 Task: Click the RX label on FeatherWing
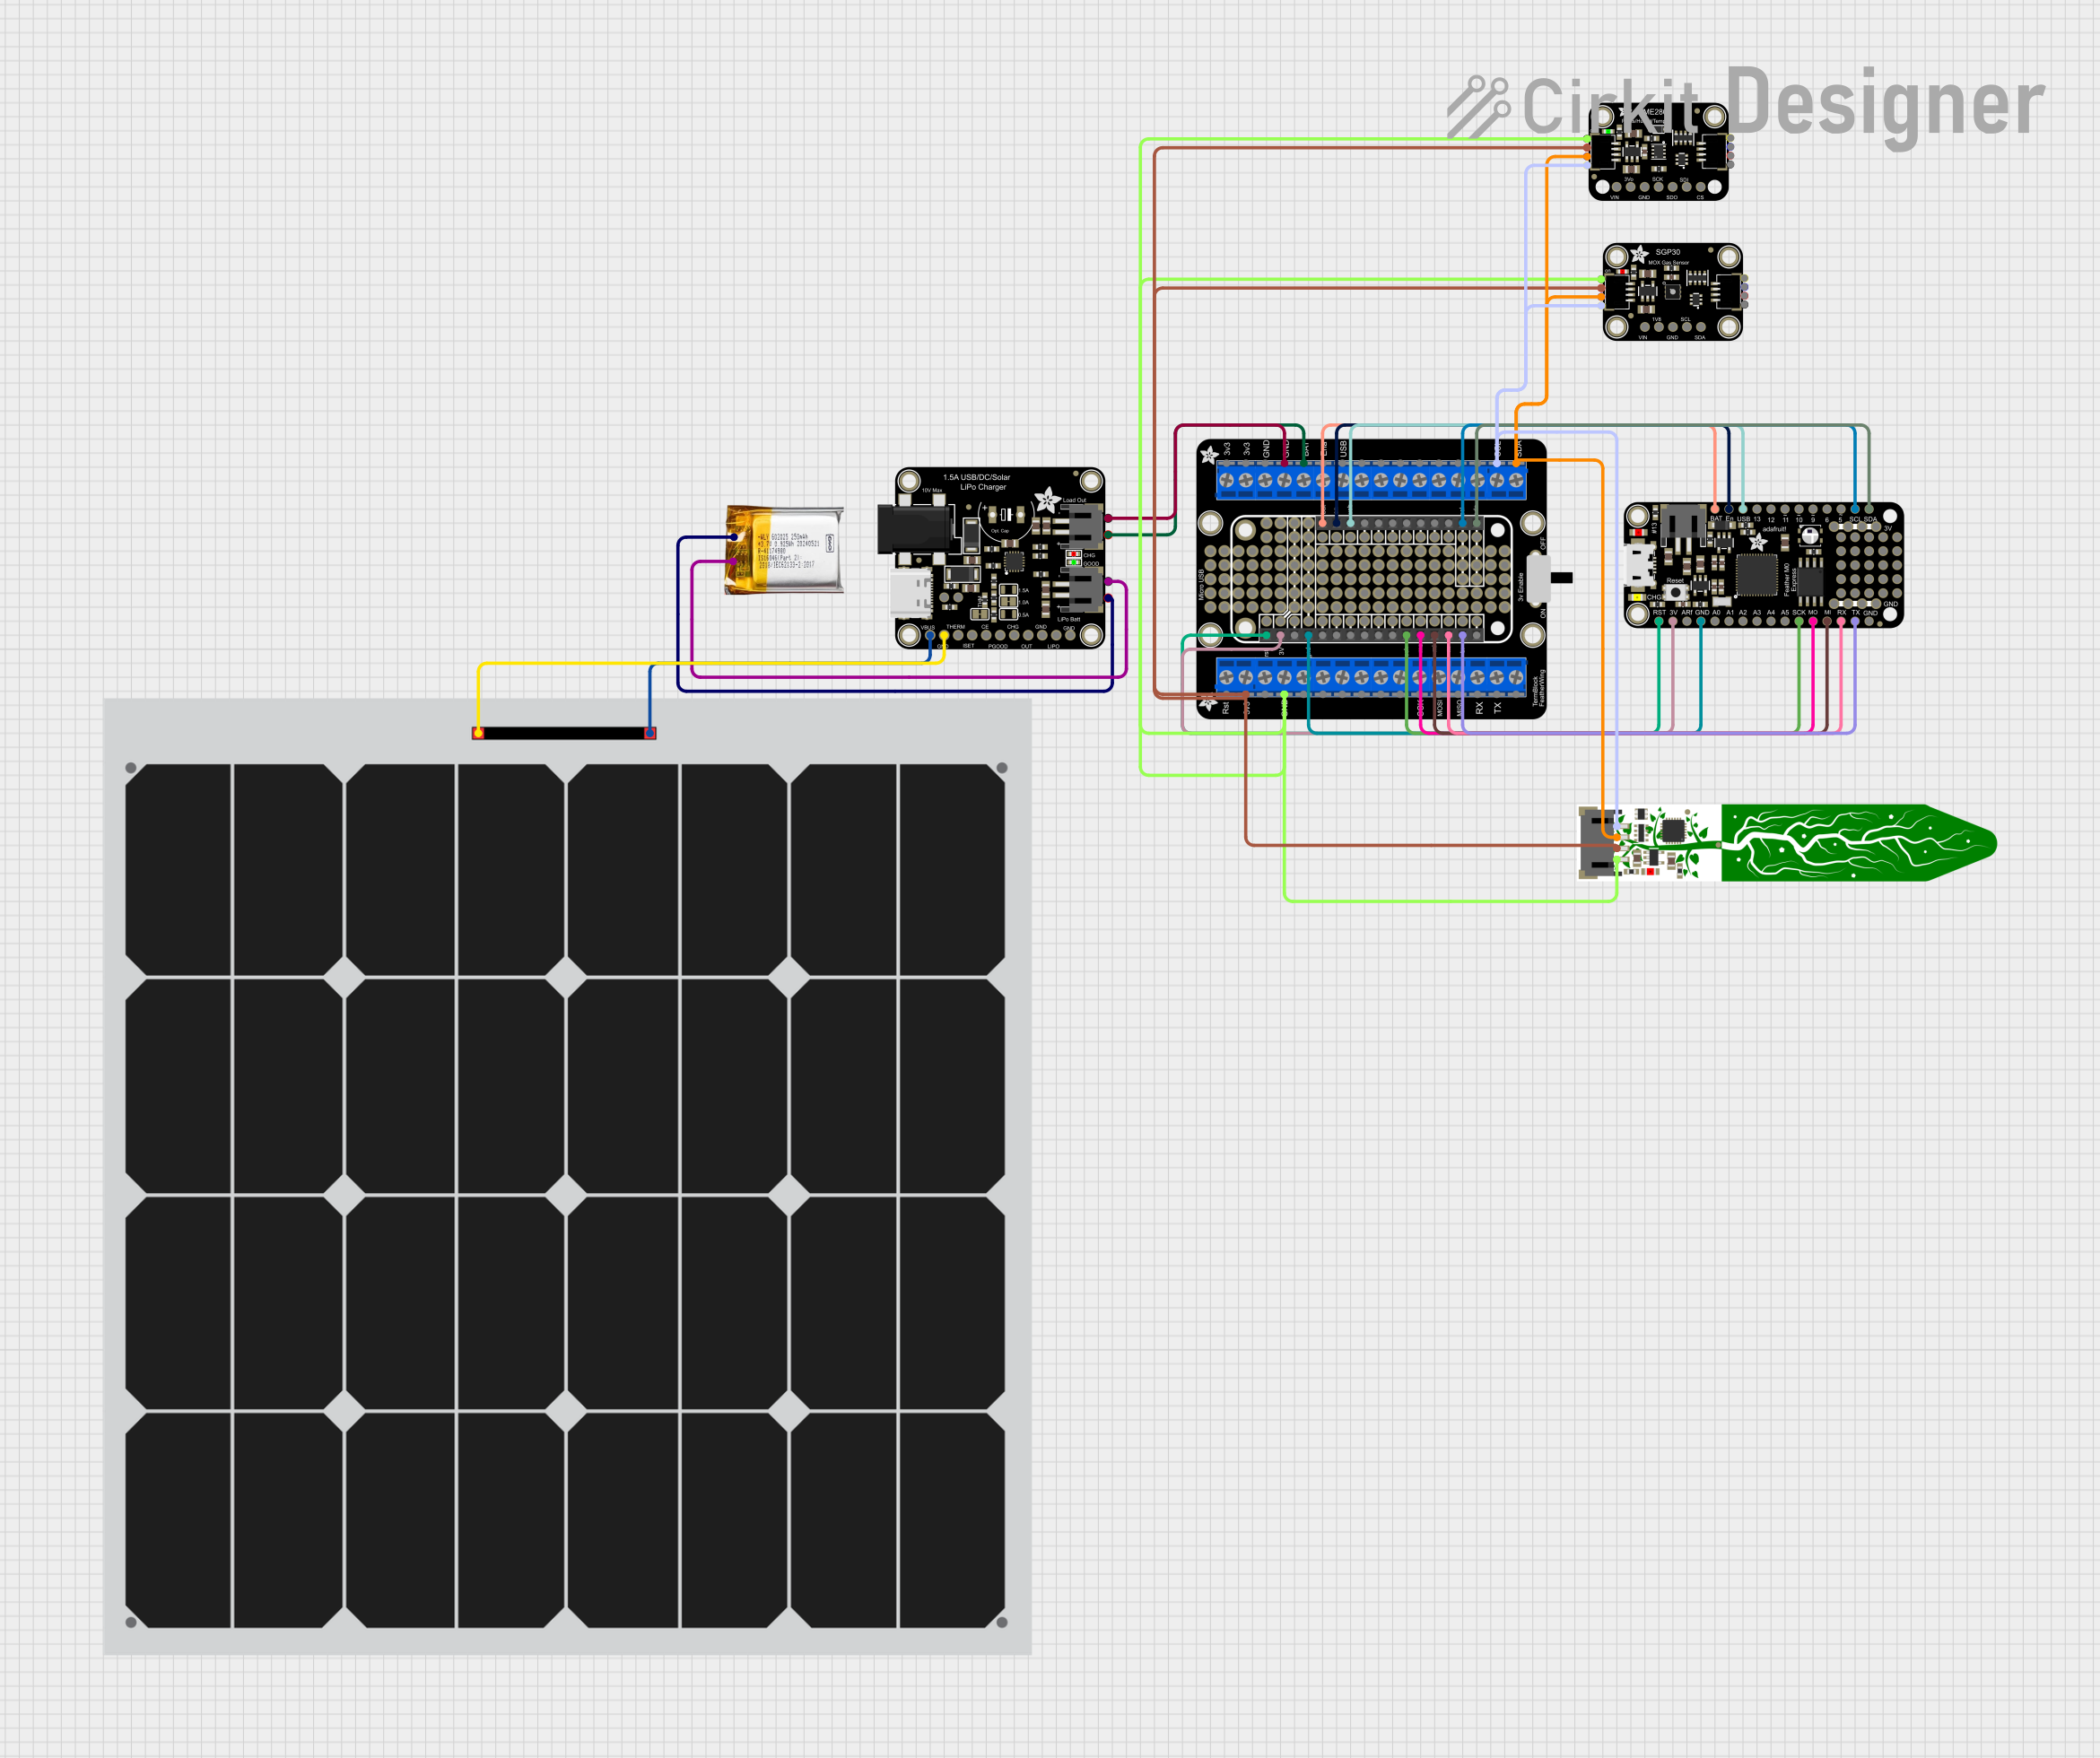(1480, 708)
